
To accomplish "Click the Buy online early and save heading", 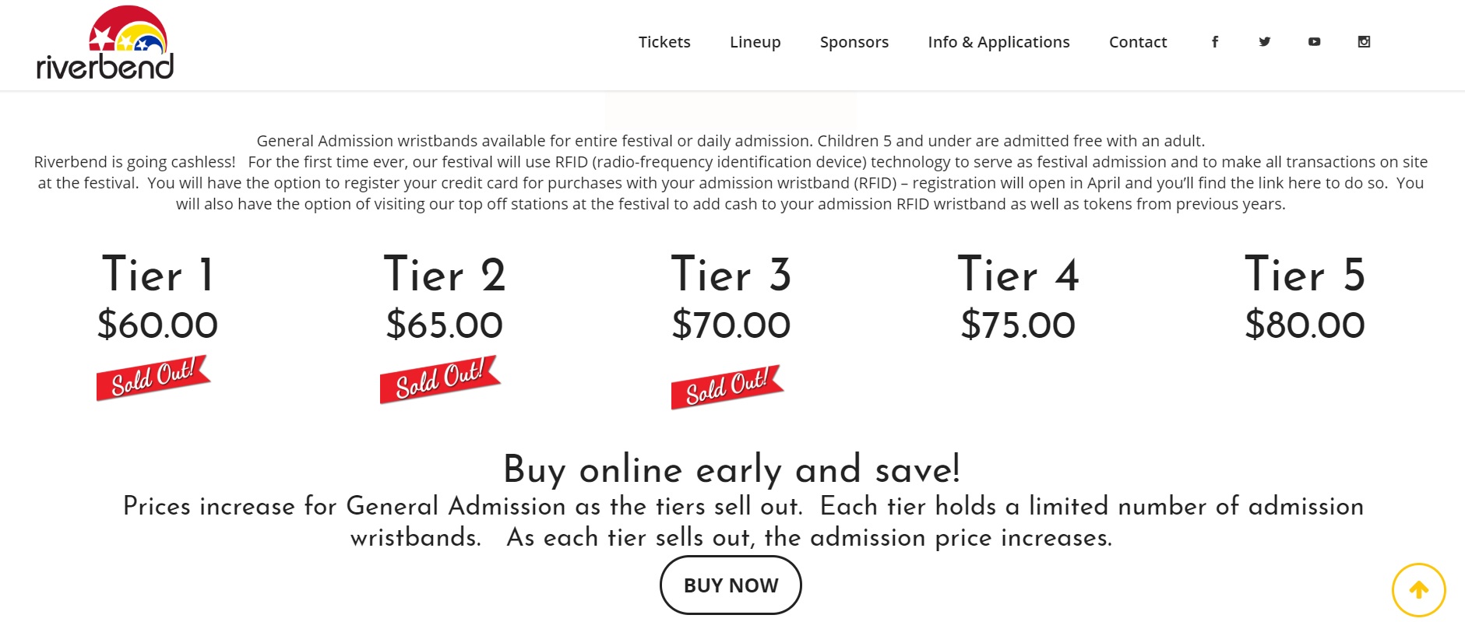I will coord(731,469).
